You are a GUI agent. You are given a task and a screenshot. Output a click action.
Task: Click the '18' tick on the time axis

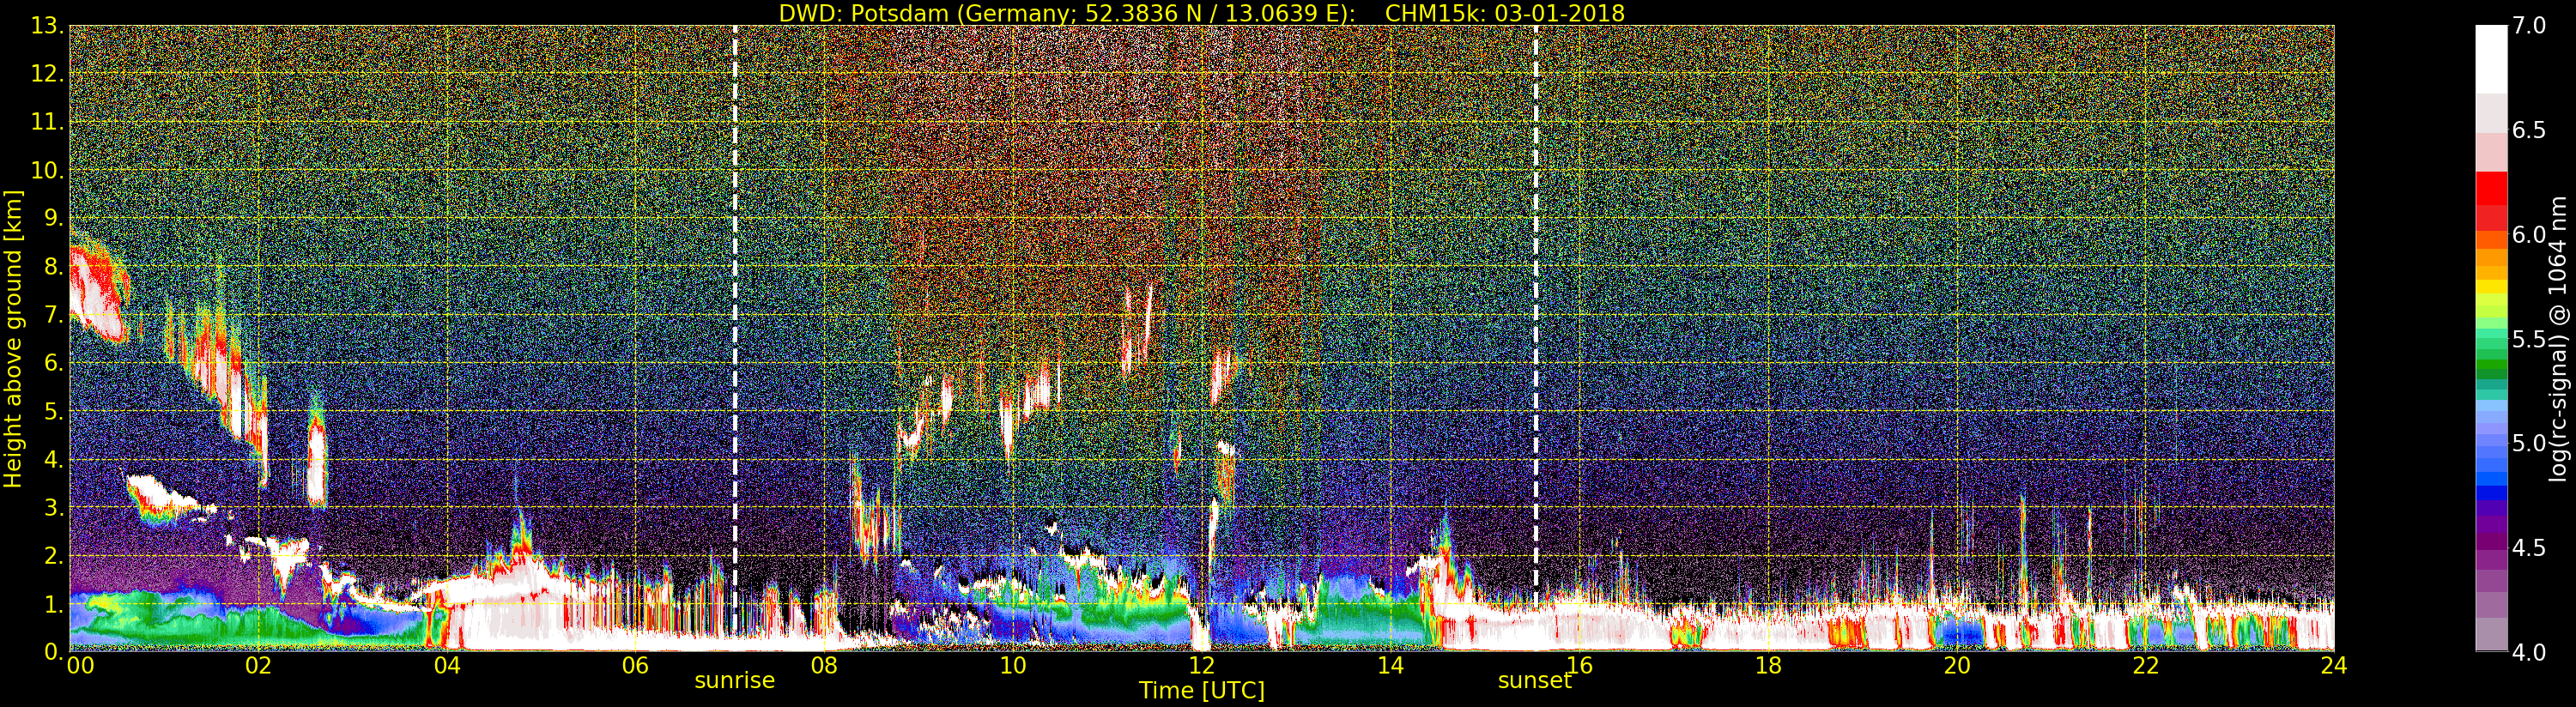pos(1768,665)
